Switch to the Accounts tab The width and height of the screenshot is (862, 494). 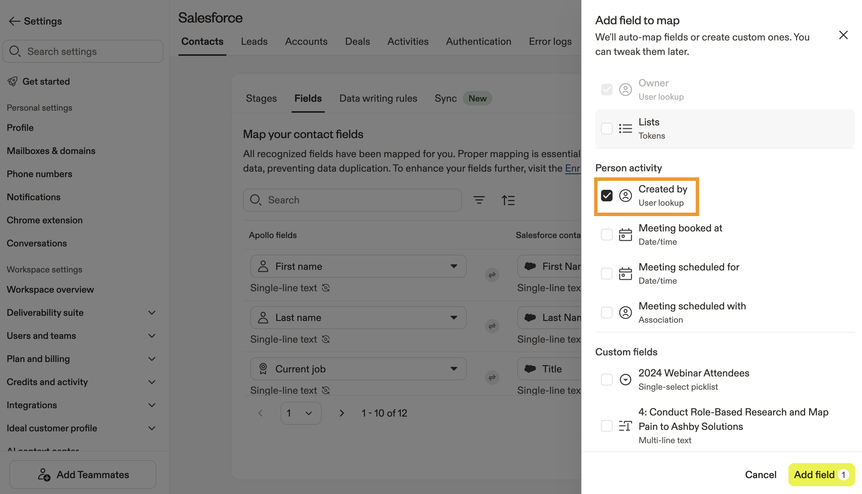(306, 41)
